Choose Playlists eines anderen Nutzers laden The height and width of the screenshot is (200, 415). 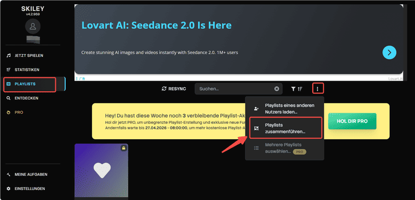(x=284, y=109)
